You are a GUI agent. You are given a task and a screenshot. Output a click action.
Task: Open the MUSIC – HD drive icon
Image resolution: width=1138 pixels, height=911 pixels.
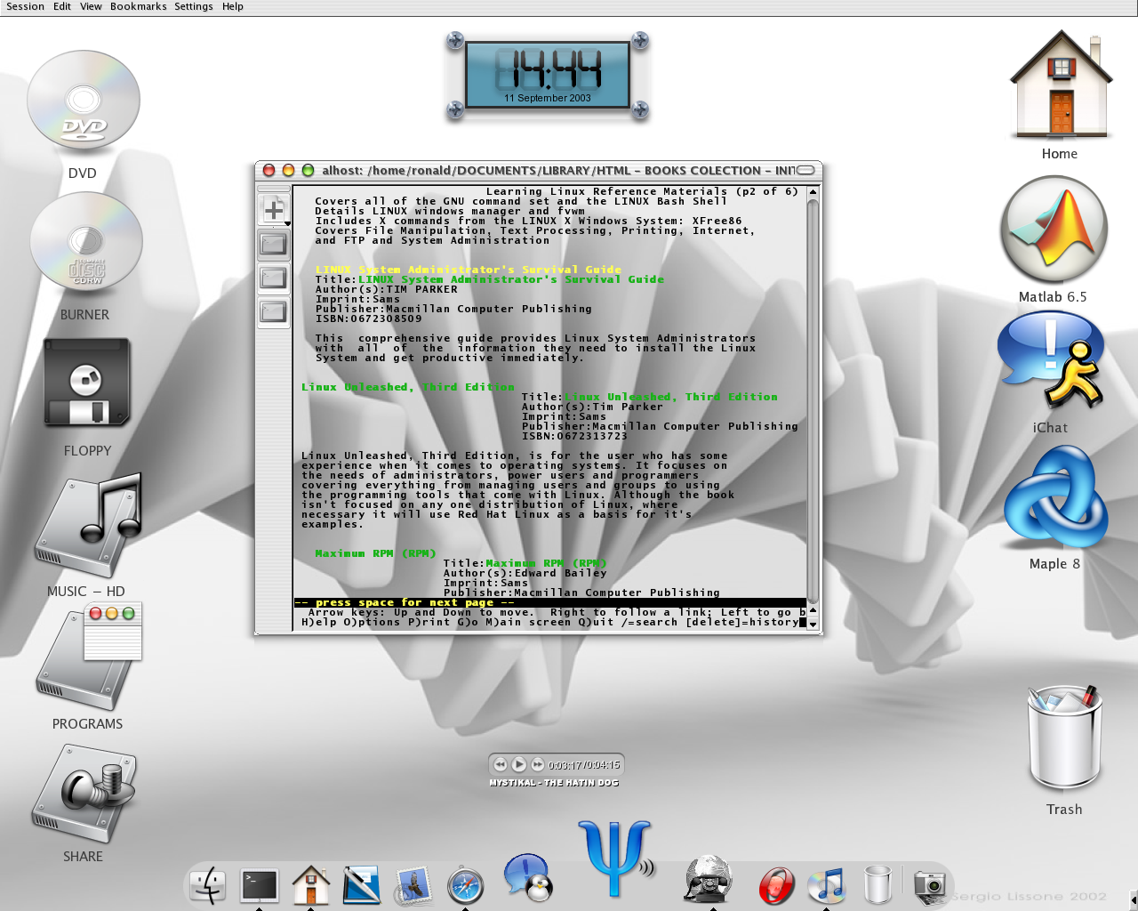[x=88, y=527]
